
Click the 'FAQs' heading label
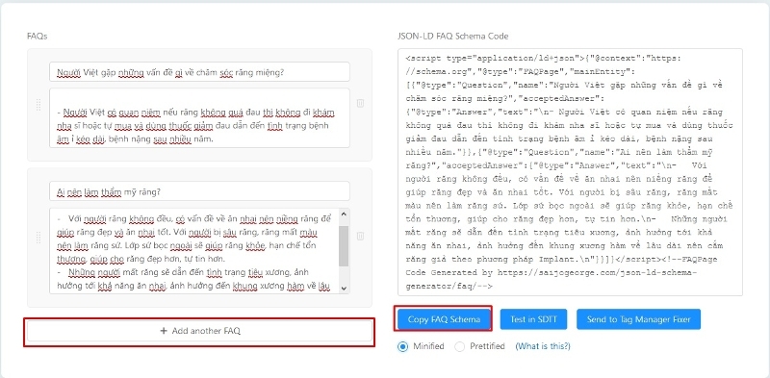coord(37,37)
